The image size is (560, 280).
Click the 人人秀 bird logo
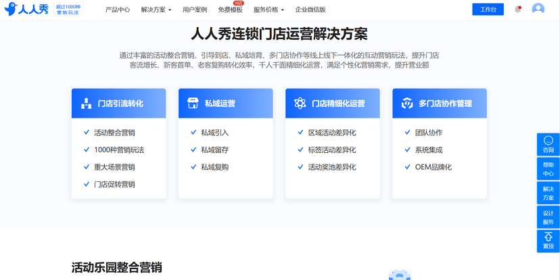tap(26, 9)
